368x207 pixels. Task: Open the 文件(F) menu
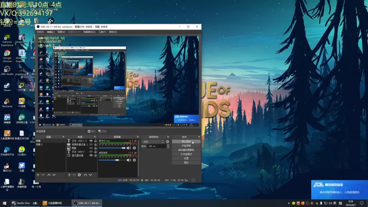[x=40, y=32]
